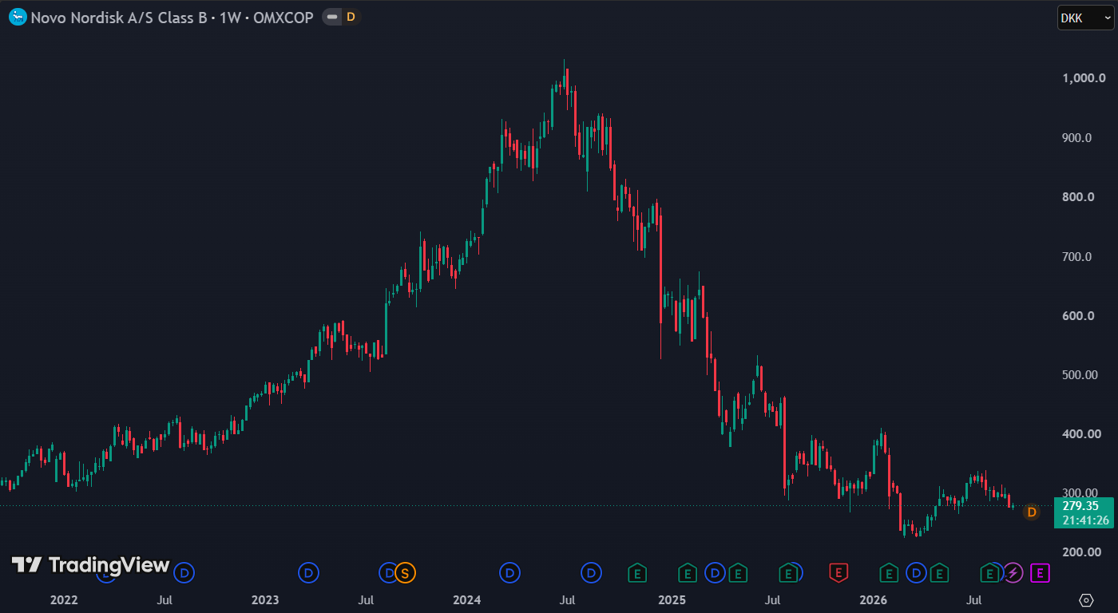Click the orange S split marker
Viewport: 1118px width, 613px height.
click(x=405, y=572)
